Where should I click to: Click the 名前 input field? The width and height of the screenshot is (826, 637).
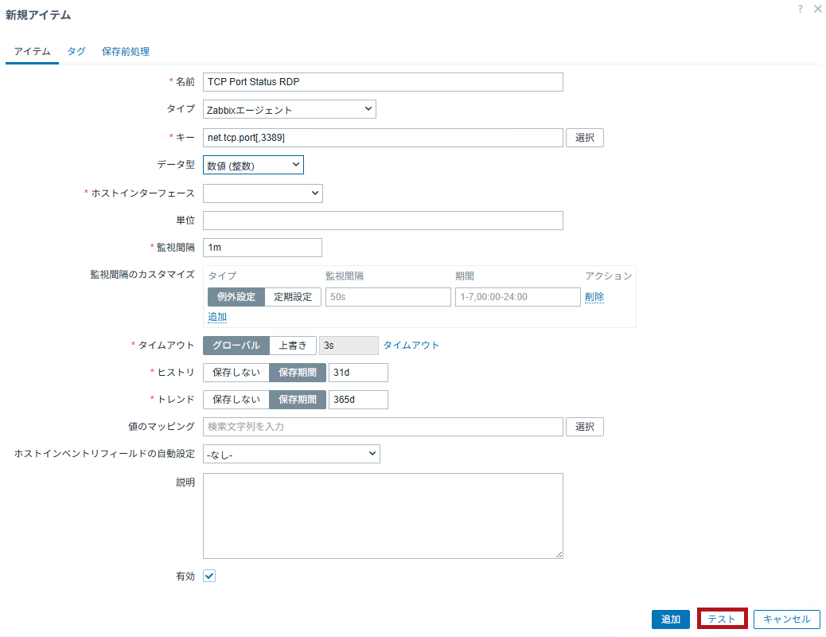click(383, 82)
